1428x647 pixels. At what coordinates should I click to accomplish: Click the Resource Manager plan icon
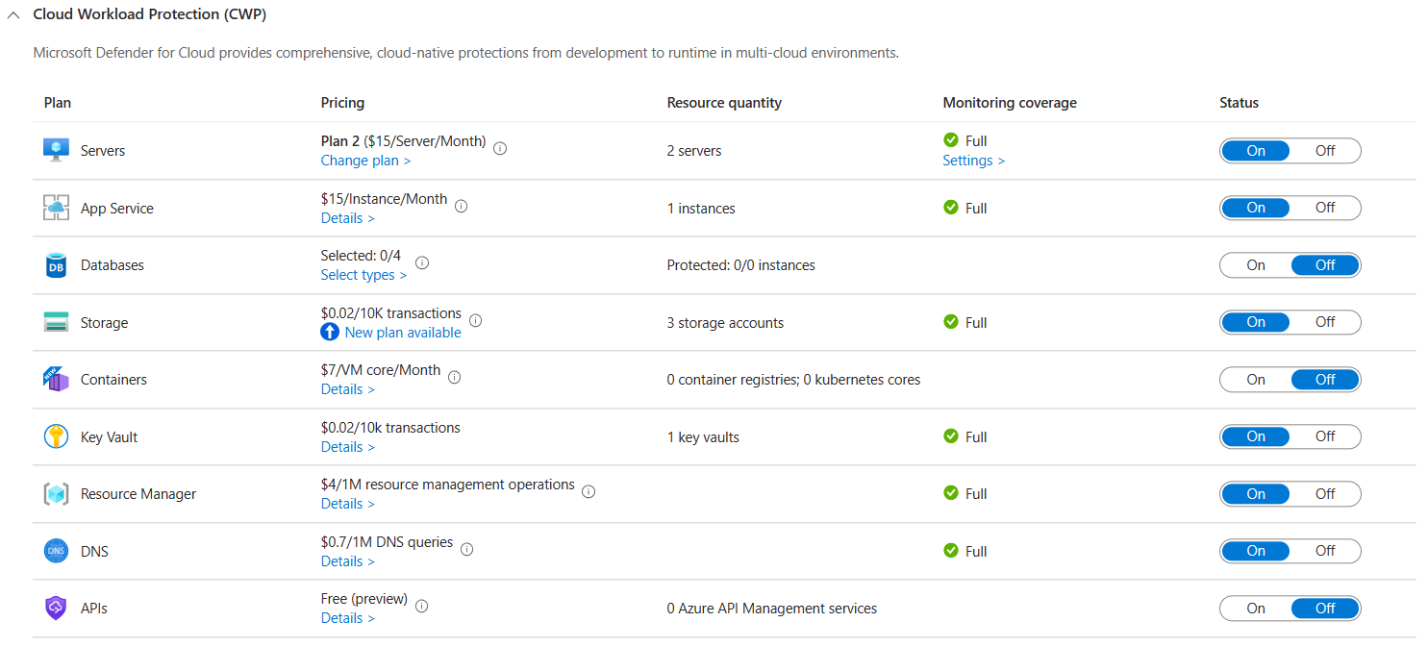(57, 494)
